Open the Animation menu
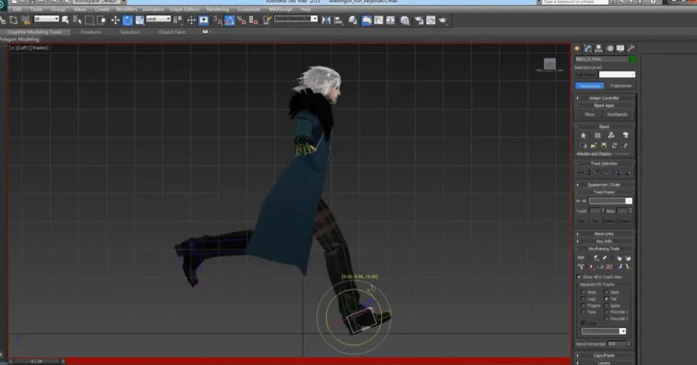 point(153,9)
